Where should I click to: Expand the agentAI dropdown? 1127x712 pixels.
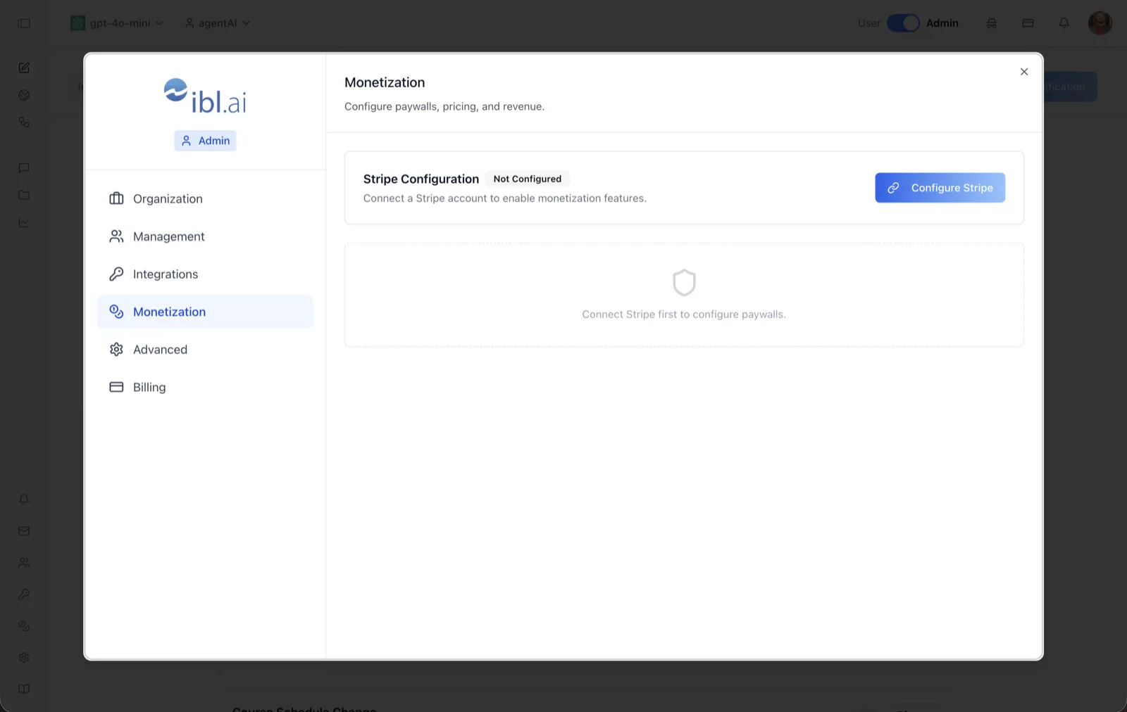(x=218, y=23)
